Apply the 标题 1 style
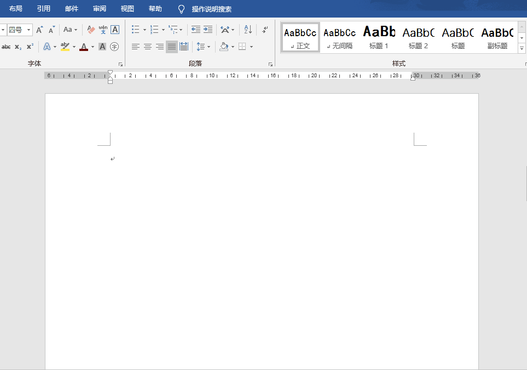This screenshot has width=527, height=370. click(x=379, y=37)
